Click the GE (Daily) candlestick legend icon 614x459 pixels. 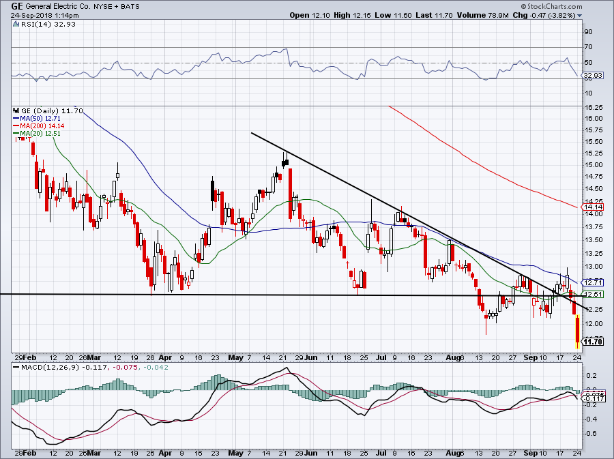[x=16, y=110]
